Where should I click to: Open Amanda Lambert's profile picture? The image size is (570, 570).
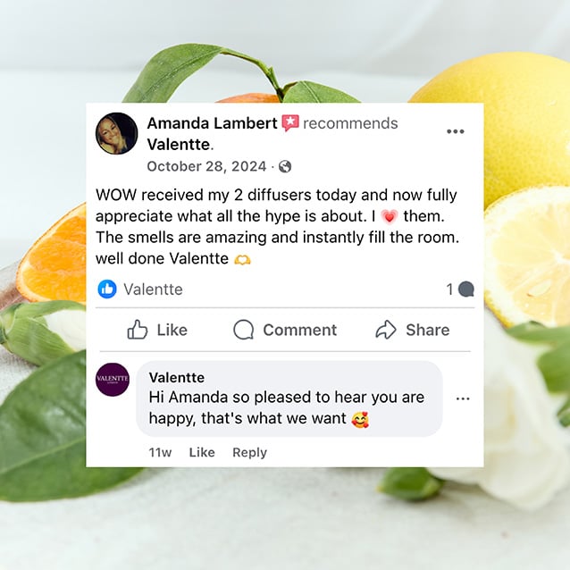[x=116, y=133]
